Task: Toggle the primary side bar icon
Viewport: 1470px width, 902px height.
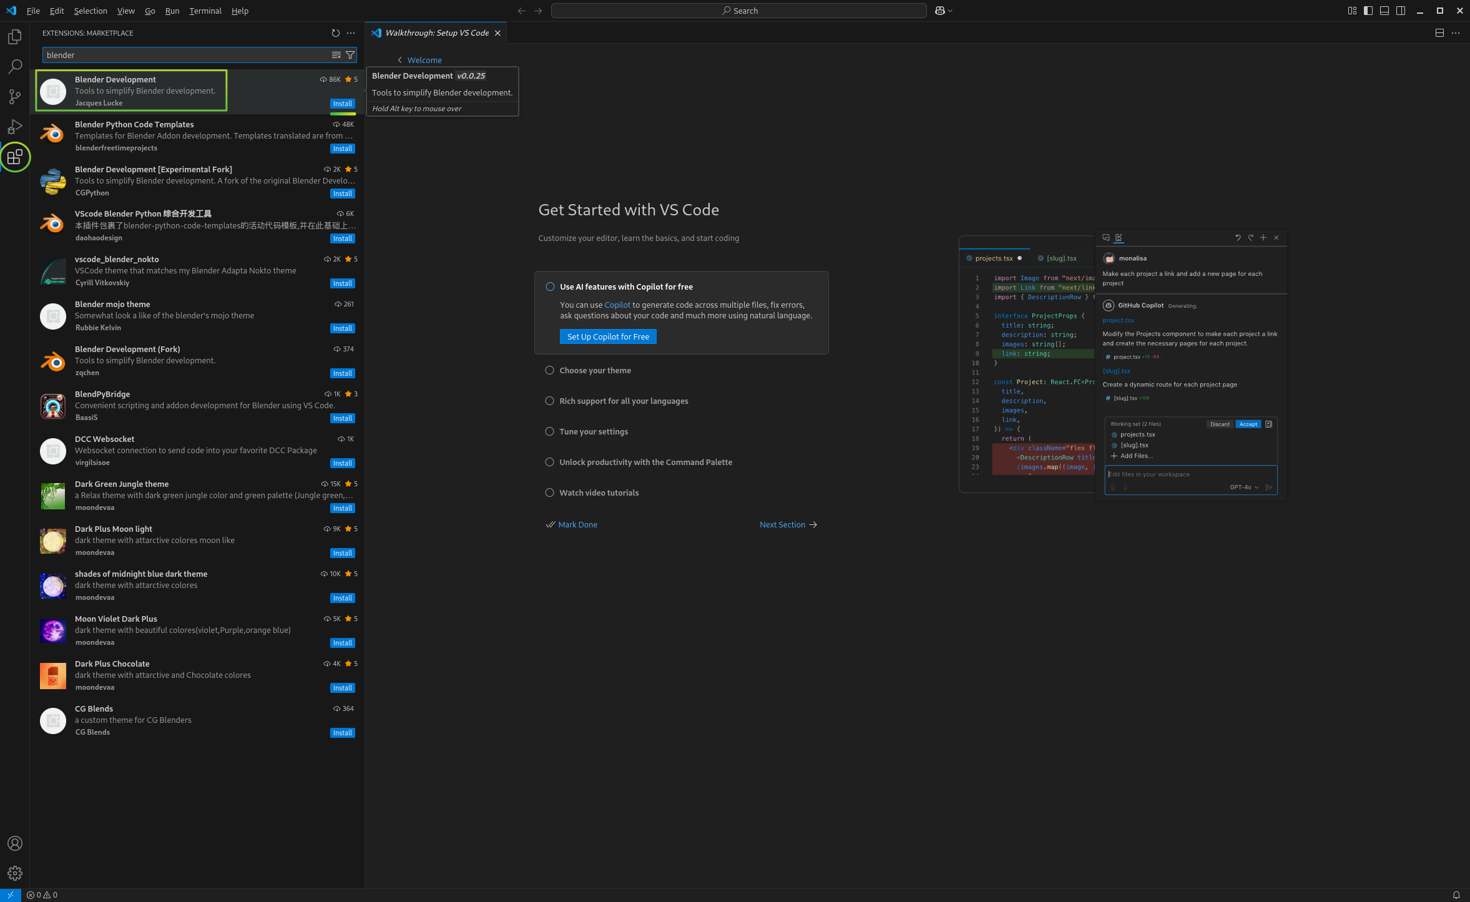Action: (1368, 11)
